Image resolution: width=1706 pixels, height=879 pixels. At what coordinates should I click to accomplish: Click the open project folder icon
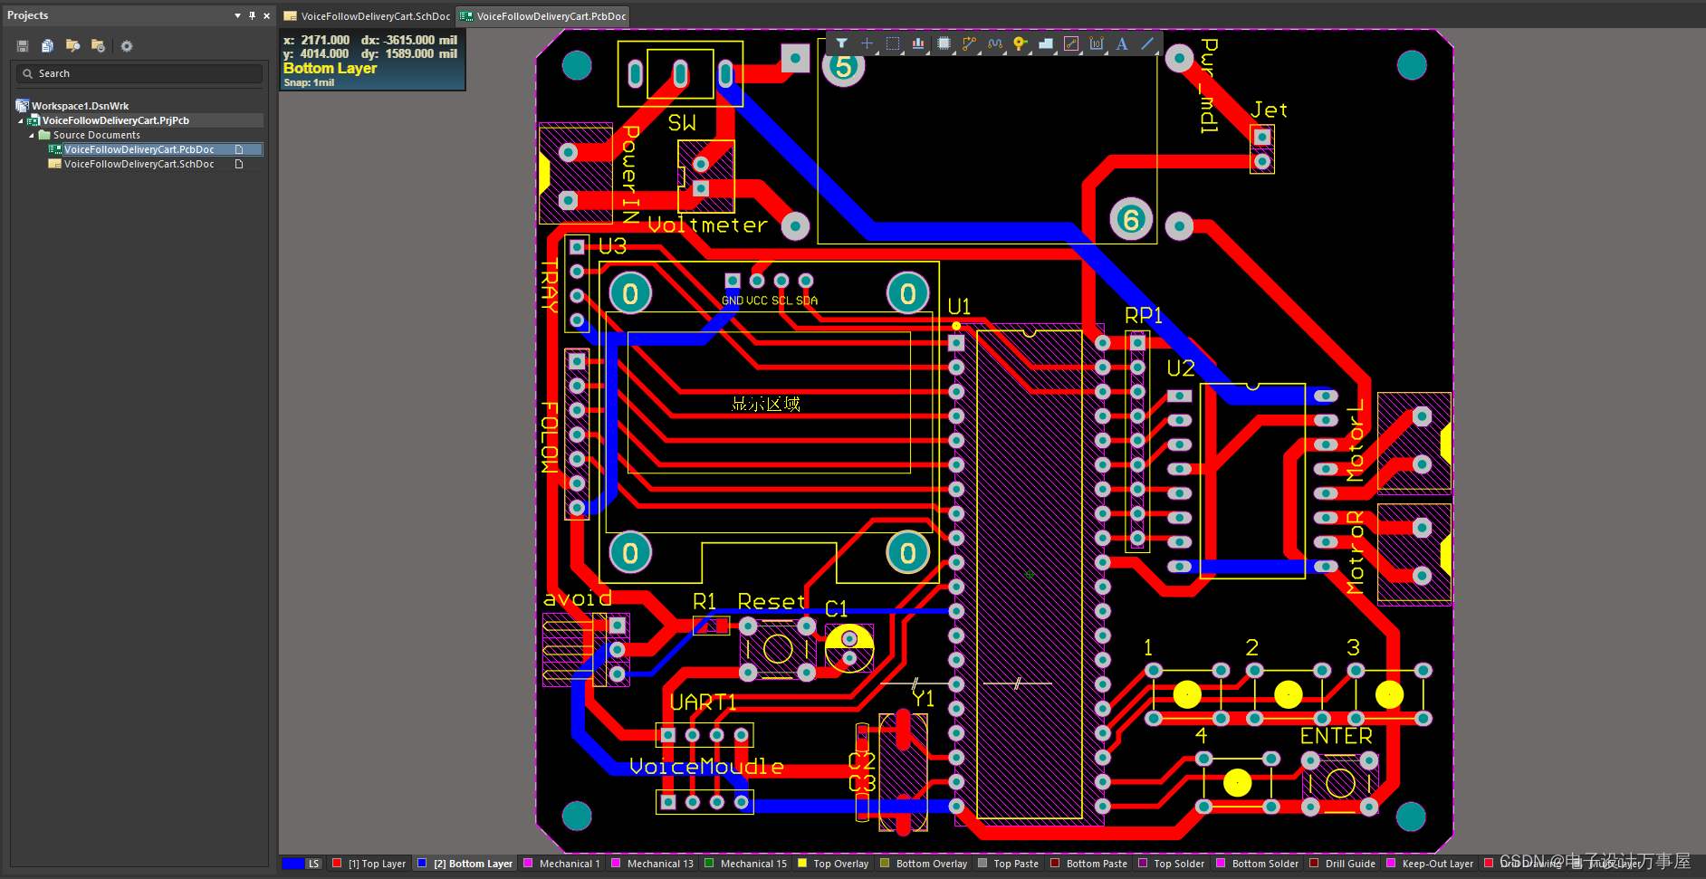(x=72, y=46)
